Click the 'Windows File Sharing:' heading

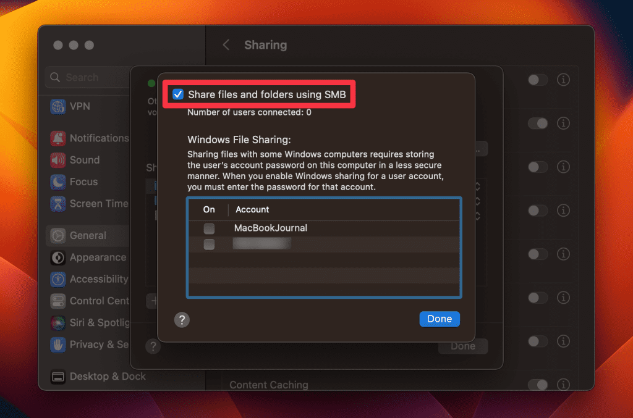coord(239,140)
